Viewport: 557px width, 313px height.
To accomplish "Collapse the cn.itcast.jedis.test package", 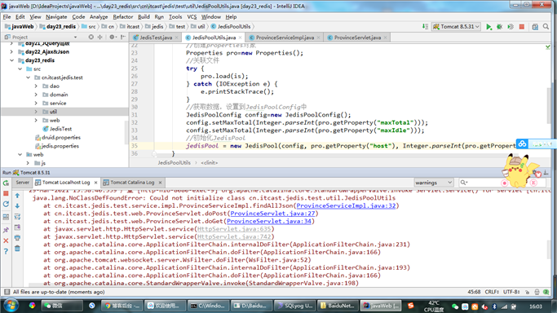I will (x=28, y=77).
